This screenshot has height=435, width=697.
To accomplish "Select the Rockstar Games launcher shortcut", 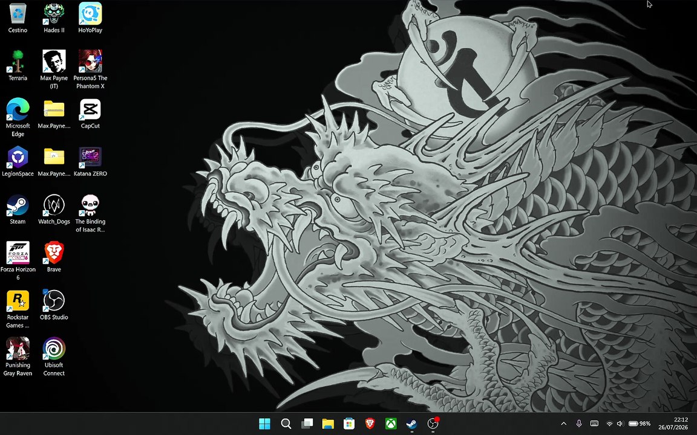I will [x=18, y=309].
